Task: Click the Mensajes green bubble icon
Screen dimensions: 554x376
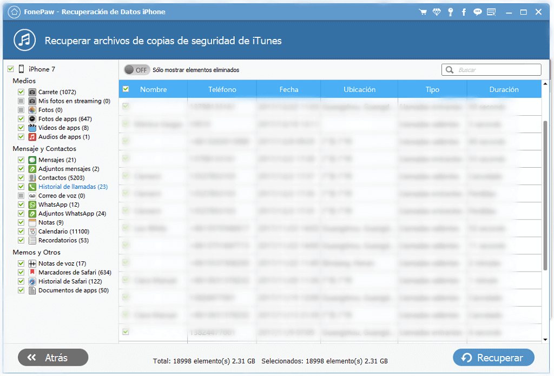Action: 32,160
